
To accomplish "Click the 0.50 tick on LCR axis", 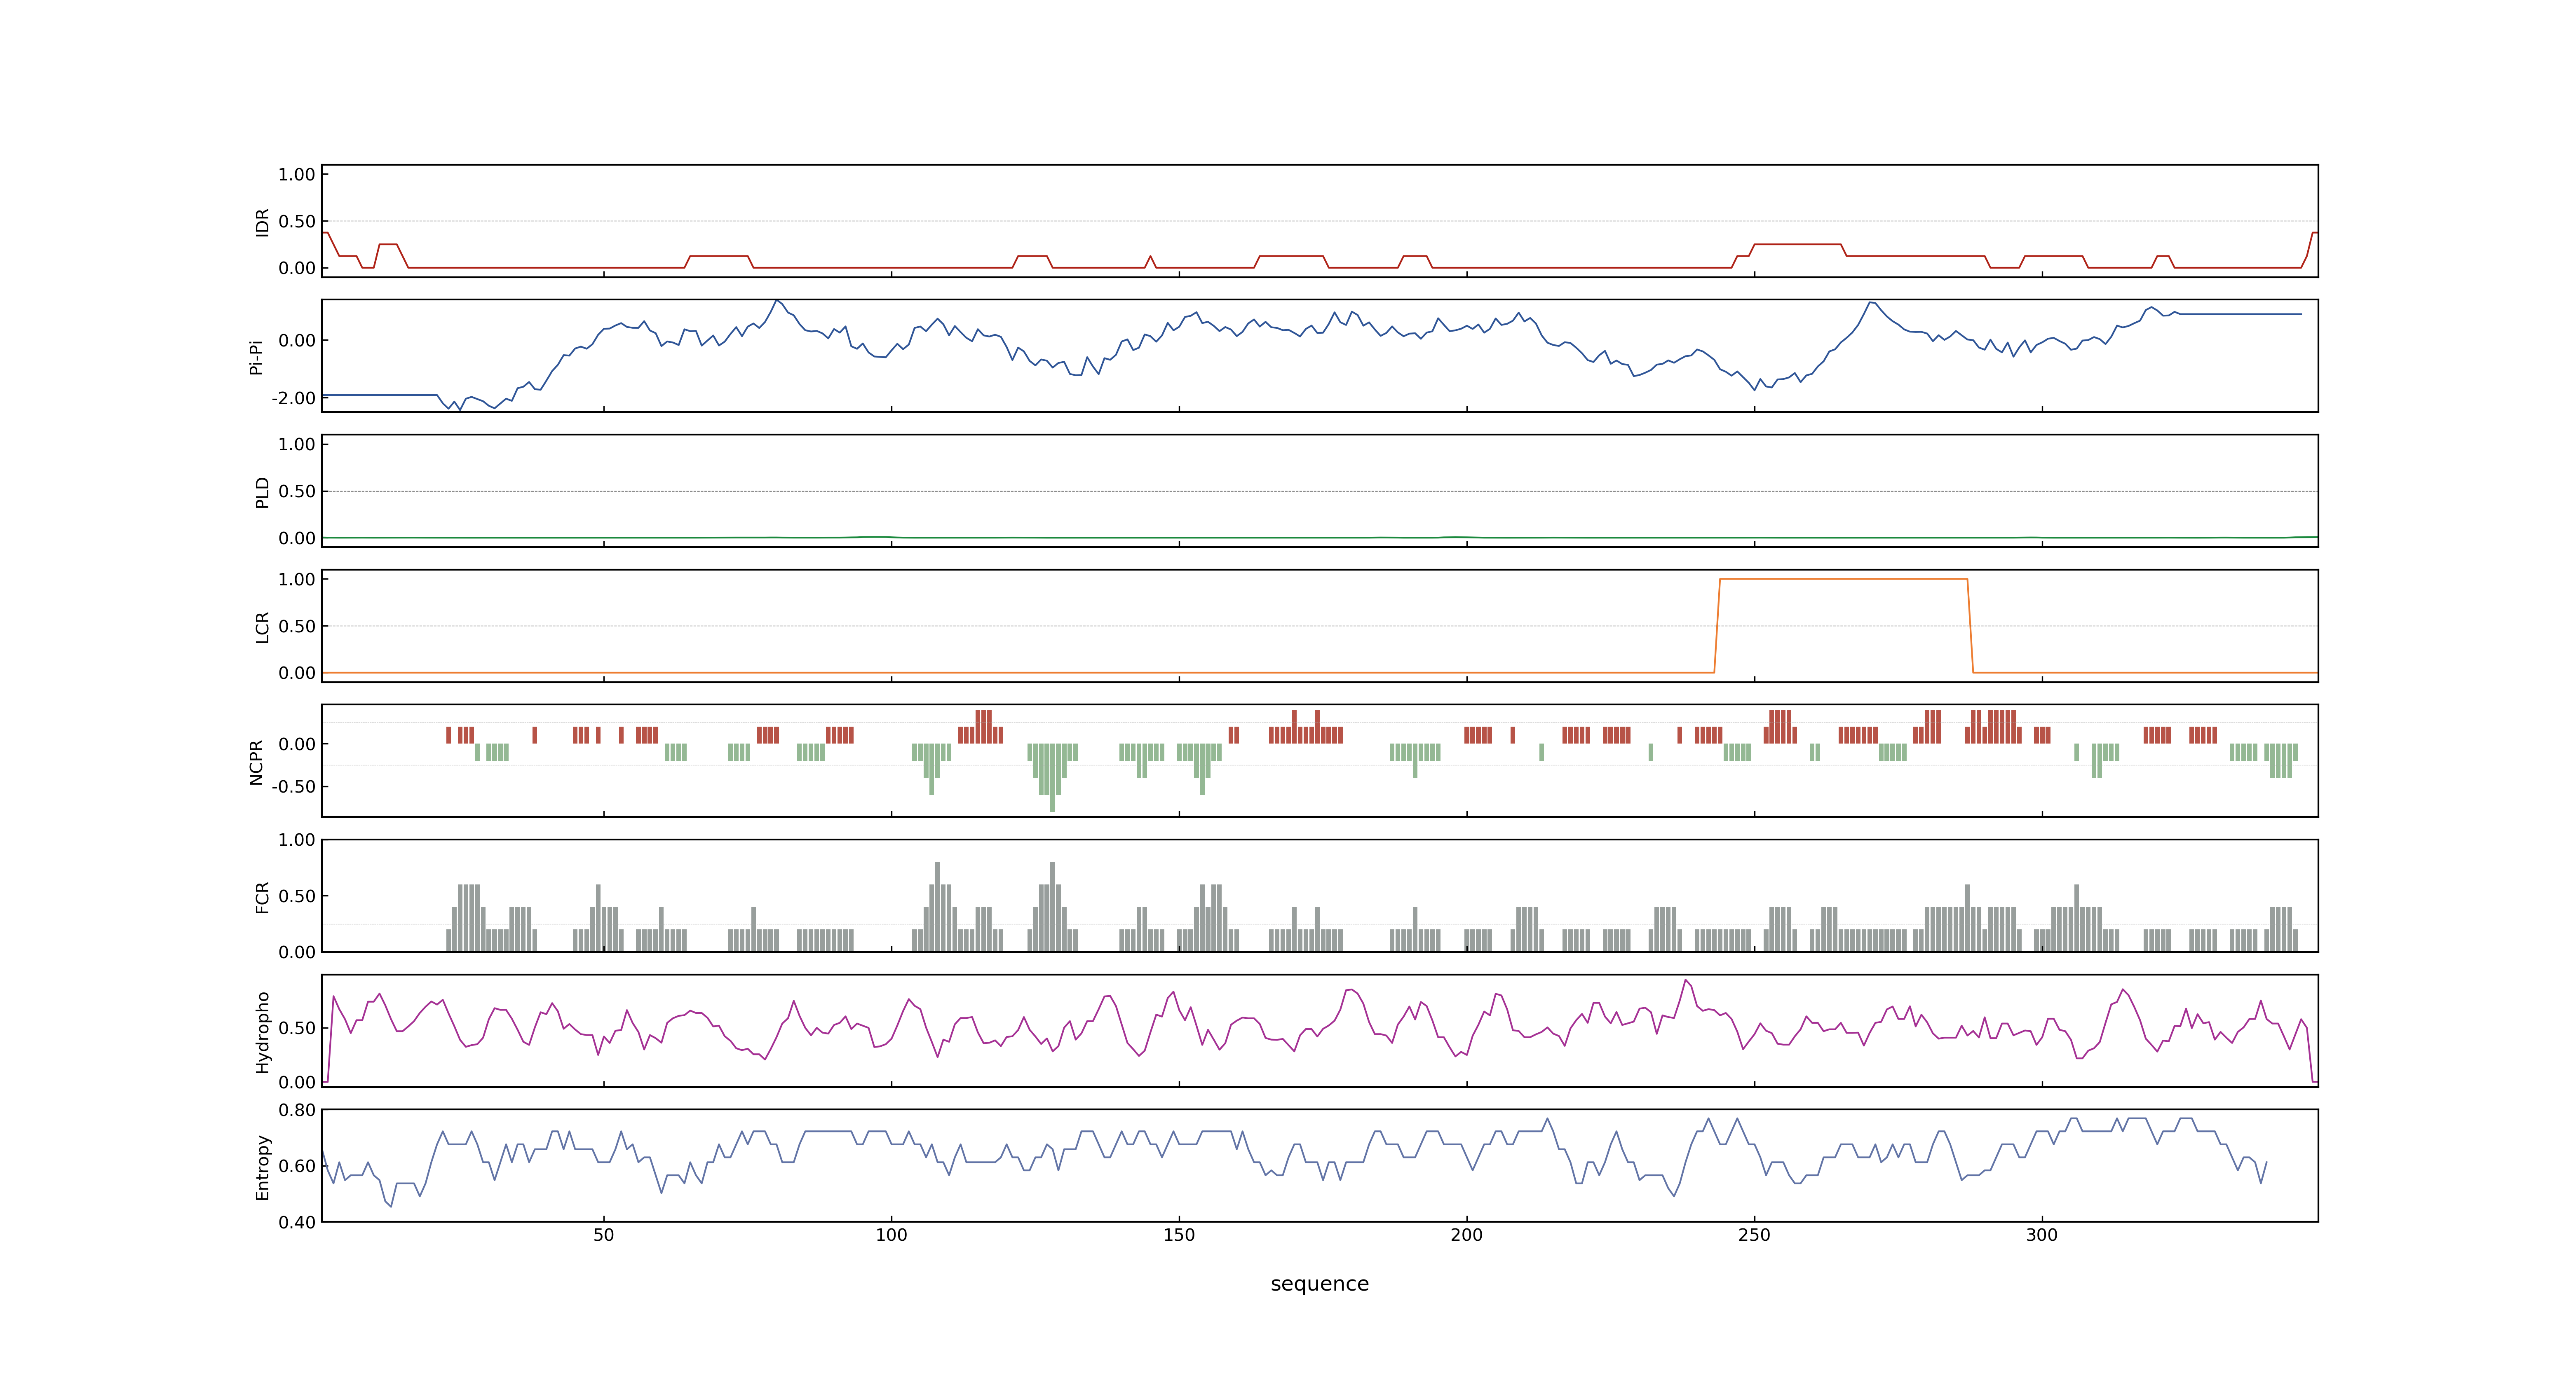I will coord(297,627).
